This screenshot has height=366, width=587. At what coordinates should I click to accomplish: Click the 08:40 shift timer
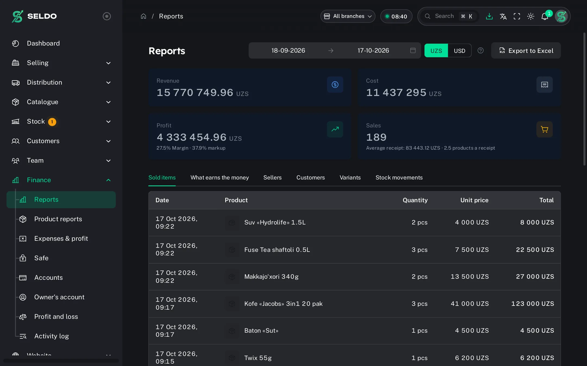click(x=396, y=16)
